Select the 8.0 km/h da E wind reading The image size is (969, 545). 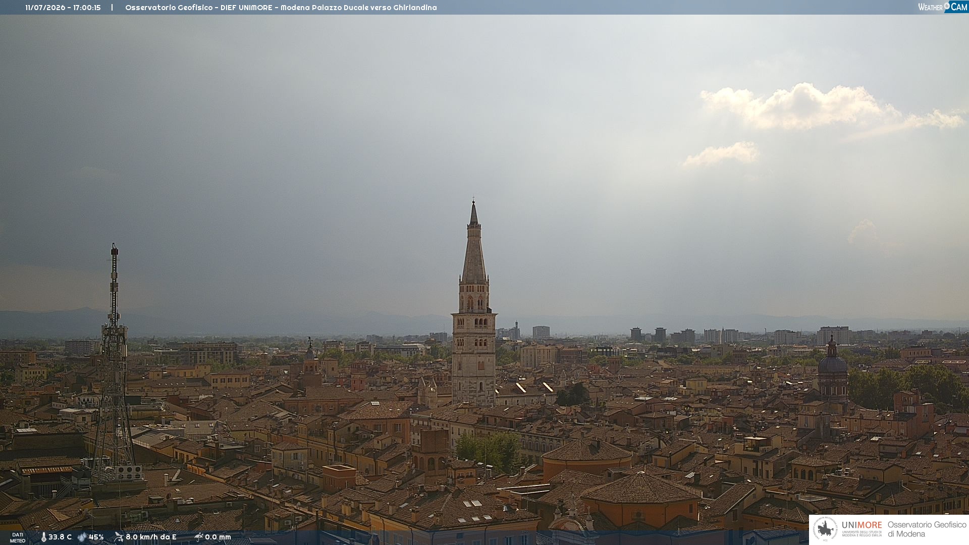coord(151,537)
